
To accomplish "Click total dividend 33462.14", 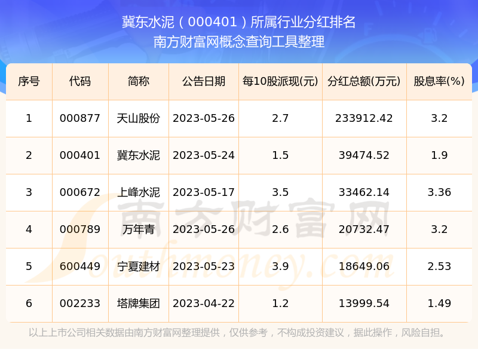I will [x=364, y=192].
